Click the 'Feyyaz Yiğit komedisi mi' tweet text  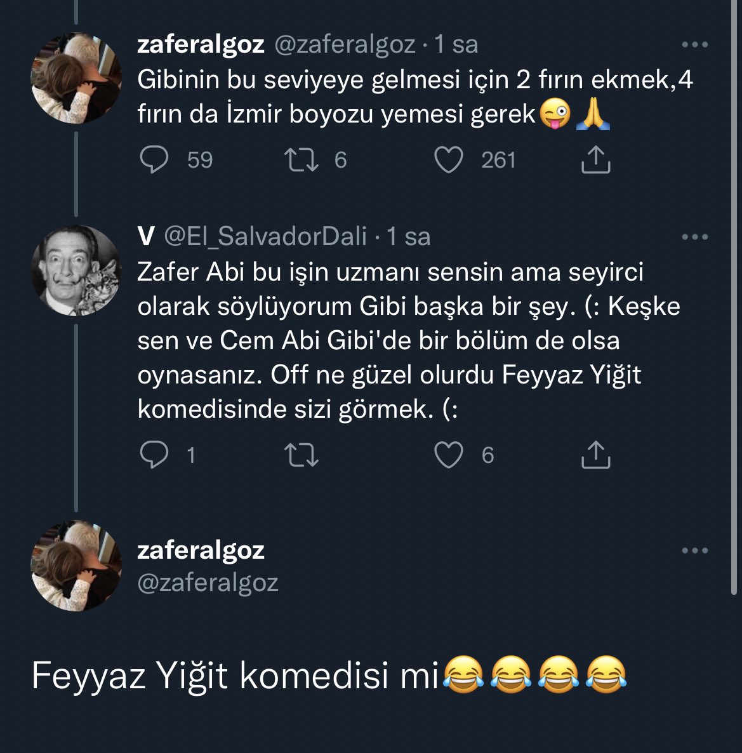[x=235, y=676]
